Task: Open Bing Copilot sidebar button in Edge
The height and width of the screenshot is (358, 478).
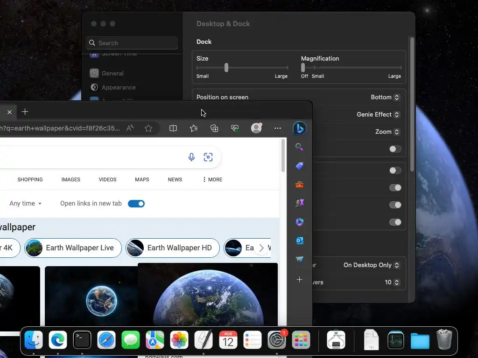Action: (300, 129)
